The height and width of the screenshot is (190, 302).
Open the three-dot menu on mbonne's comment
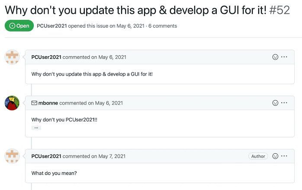point(284,103)
